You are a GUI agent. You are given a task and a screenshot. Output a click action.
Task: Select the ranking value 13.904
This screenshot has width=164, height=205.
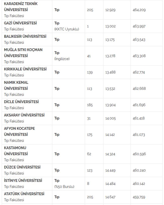(x=110, y=105)
